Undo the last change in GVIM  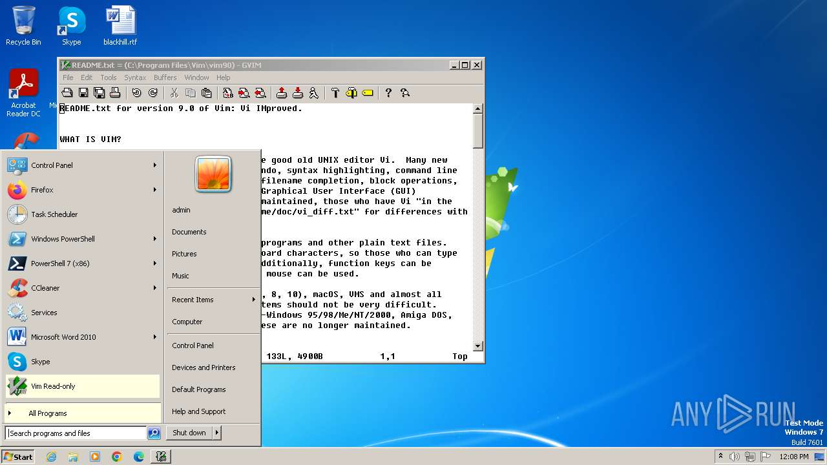[x=137, y=93]
